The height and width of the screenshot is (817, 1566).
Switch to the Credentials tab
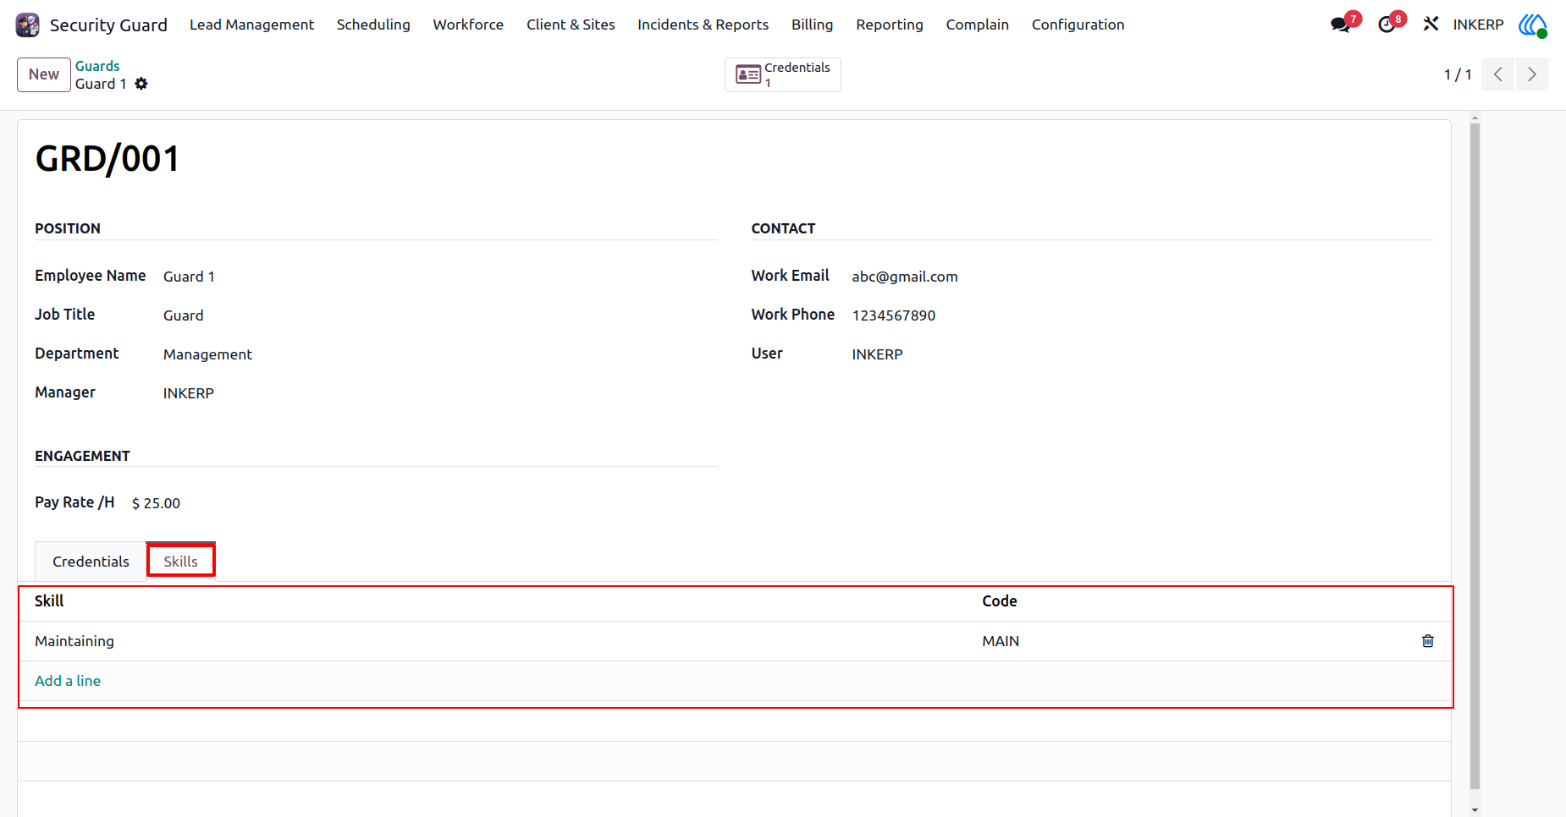(91, 562)
